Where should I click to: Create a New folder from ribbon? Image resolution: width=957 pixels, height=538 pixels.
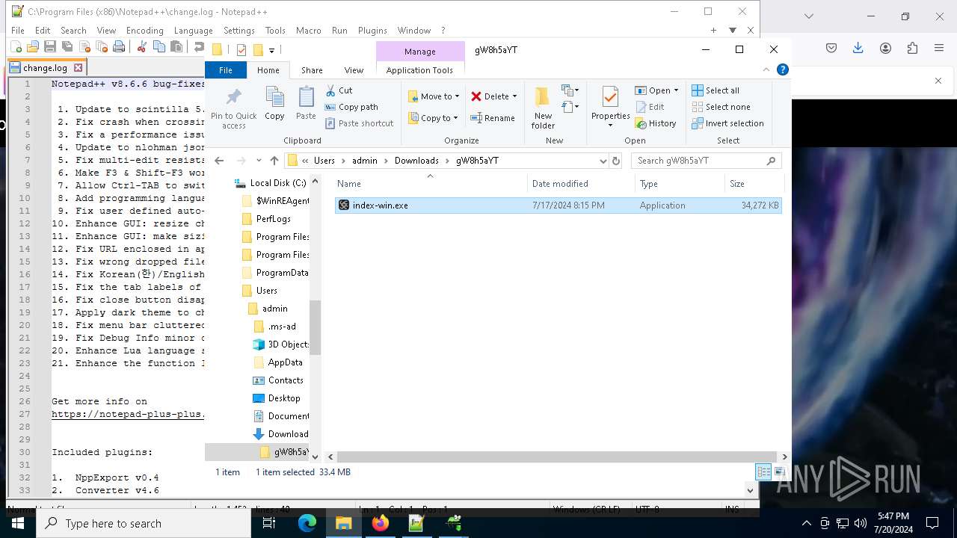pyautogui.click(x=544, y=109)
